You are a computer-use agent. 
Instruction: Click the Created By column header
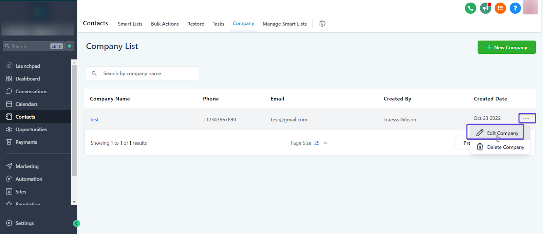[397, 99]
